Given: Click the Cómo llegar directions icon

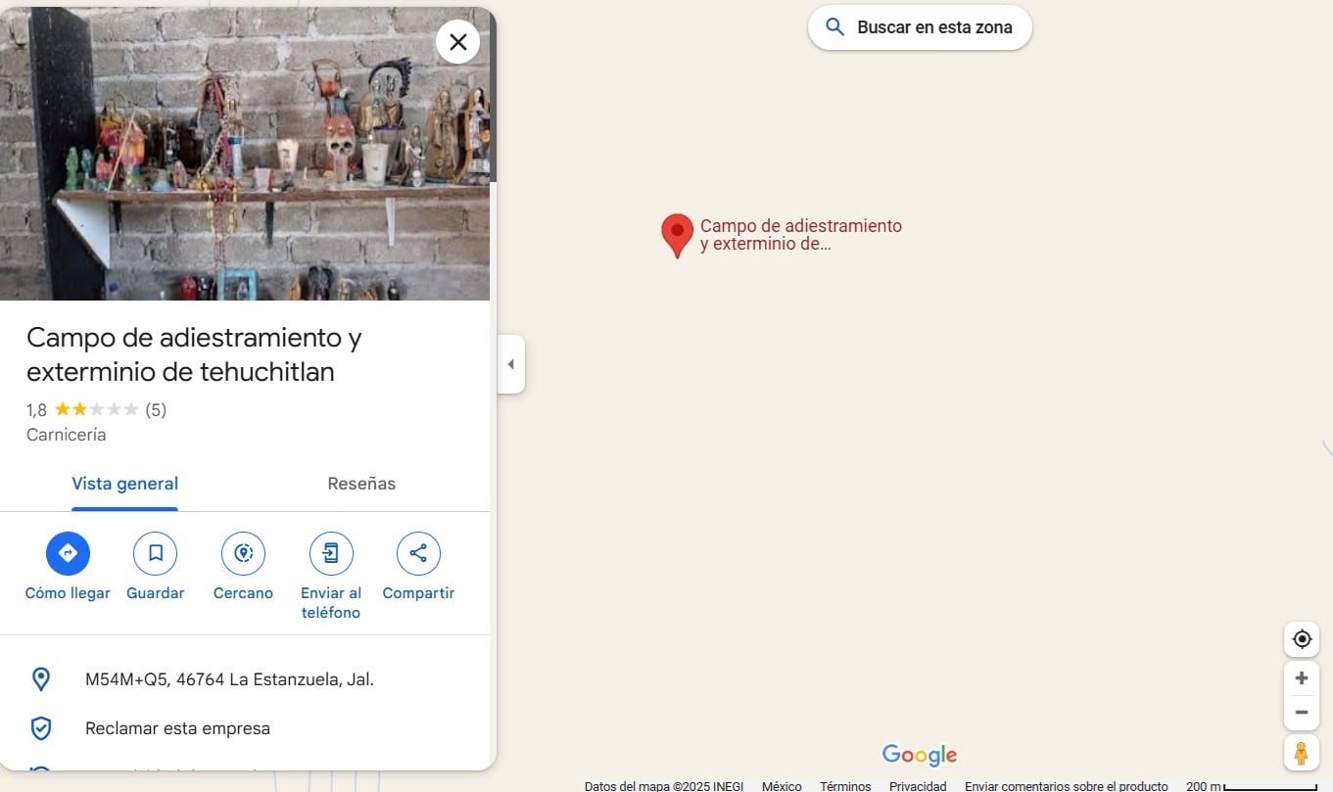Looking at the screenshot, I should 68,554.
